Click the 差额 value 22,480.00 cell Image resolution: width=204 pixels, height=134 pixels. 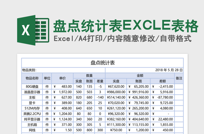click(x=162, y=119)
